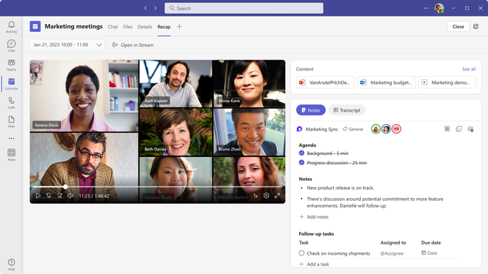
Task: Click Add a task
Action: tap(314, 264)
